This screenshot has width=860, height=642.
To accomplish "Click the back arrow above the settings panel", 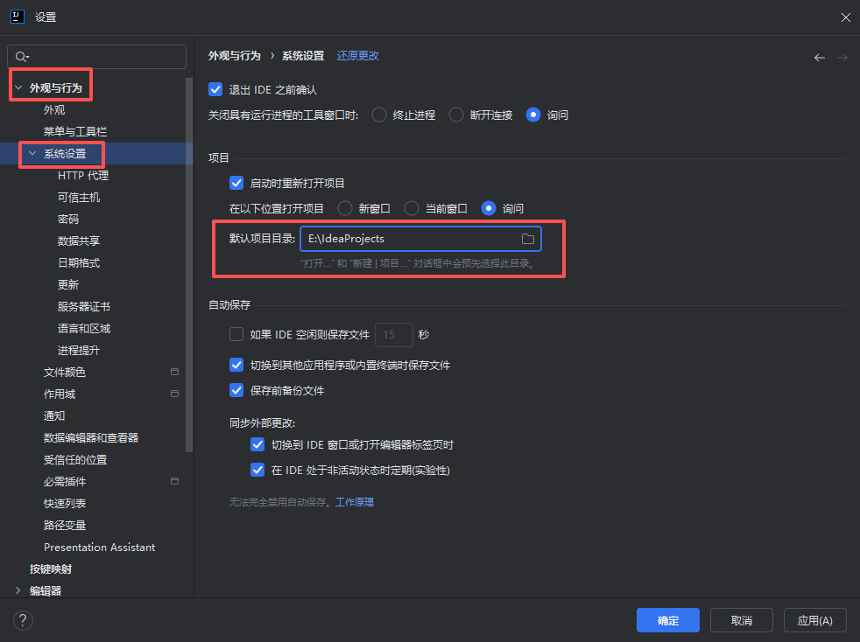I will (820, 57).
